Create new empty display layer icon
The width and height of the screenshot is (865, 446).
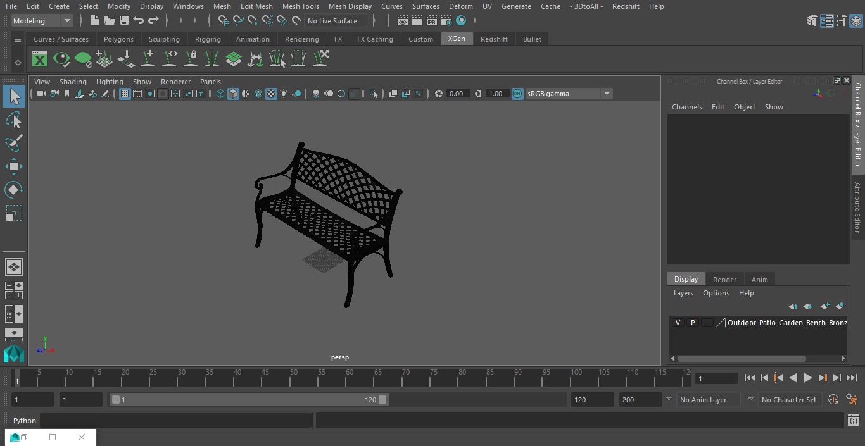pos(824,306)
